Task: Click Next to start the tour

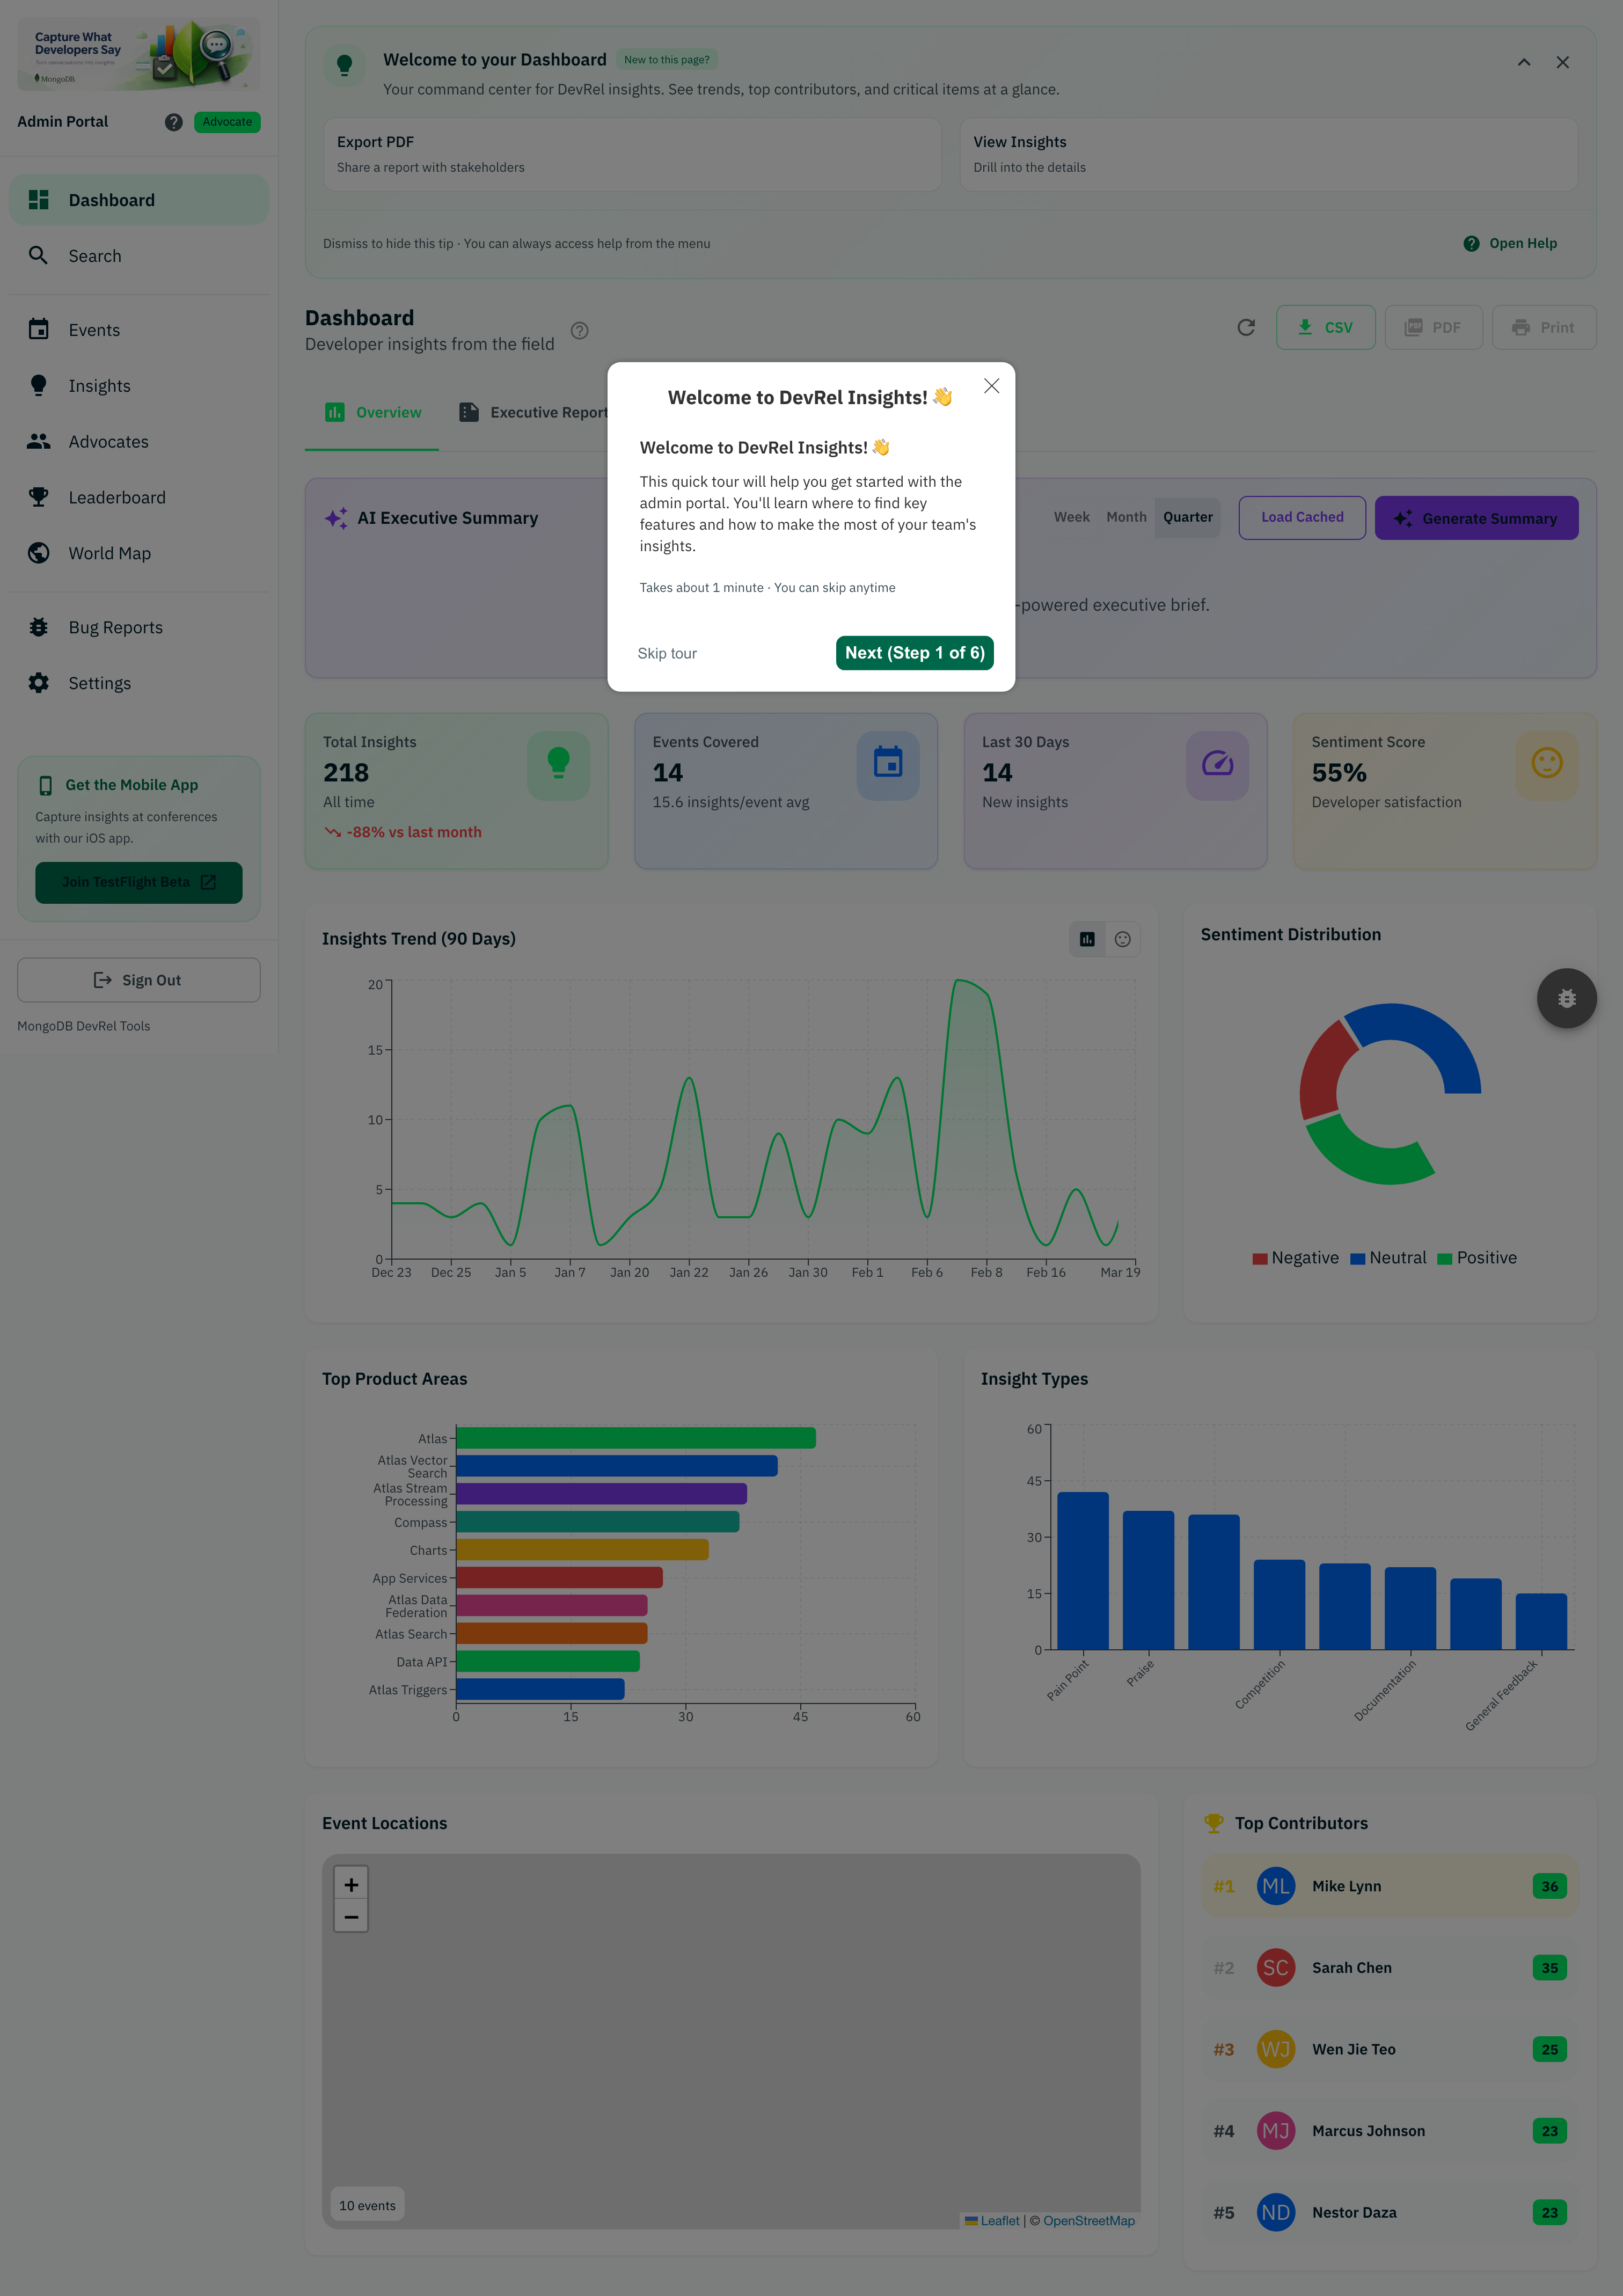Action: (x=913, y=652)
